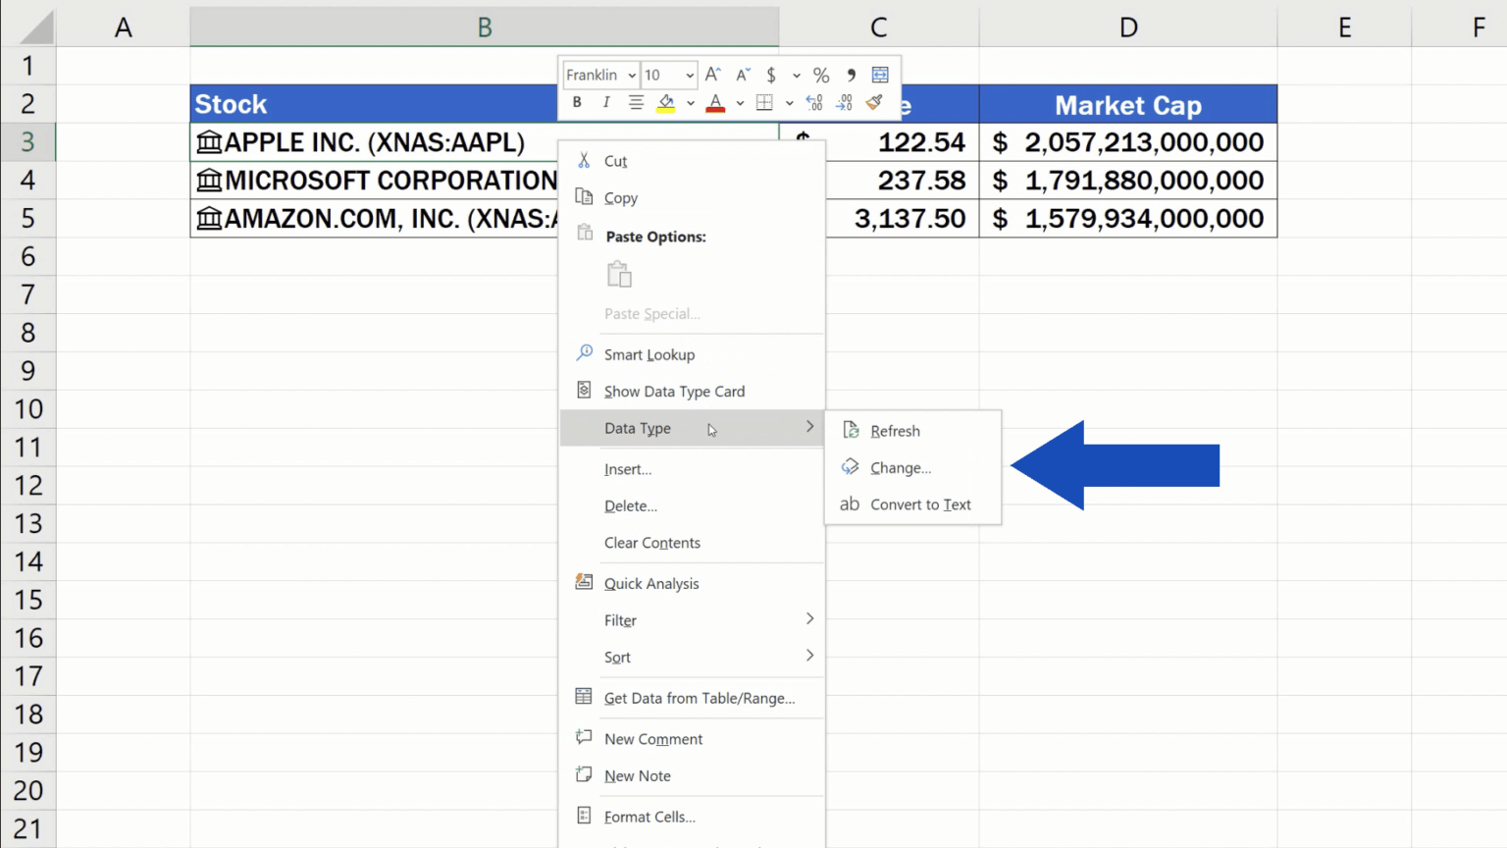Click the Format Painter icon

tap(874, 102)
